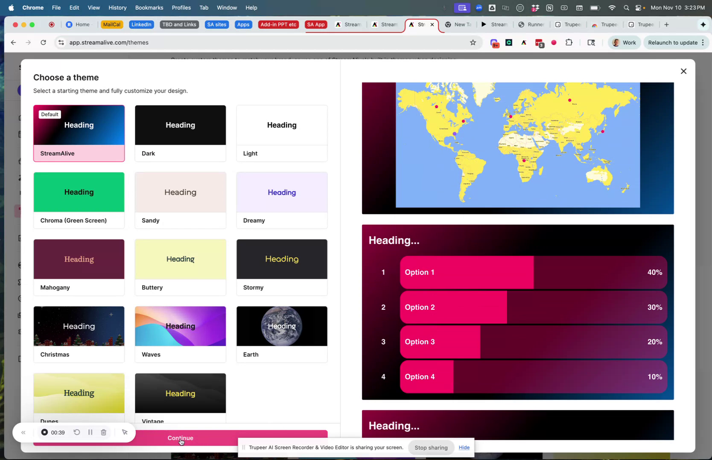Image resolution: width=712 pixels, height=460 pixels.
Task: Select the Chroma (Green Screen) theme
Action: click(x=79, y=200)
